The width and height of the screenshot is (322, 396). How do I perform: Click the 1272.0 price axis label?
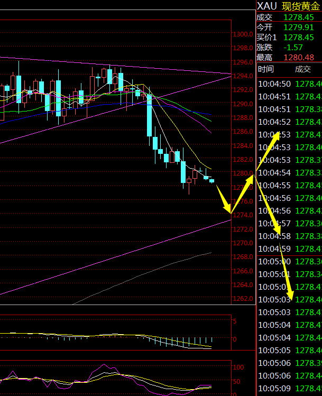tap(243, 229)
